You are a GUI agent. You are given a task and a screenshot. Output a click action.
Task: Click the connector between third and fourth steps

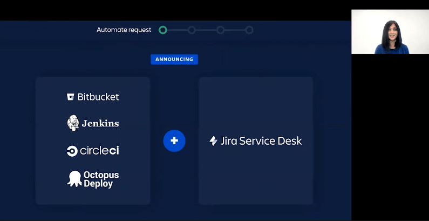point(235,30)
